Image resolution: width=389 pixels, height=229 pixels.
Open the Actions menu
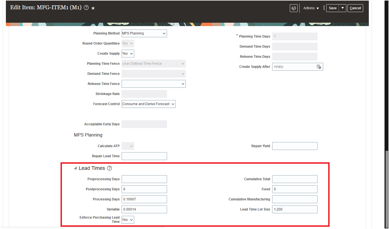click(311, 8)
